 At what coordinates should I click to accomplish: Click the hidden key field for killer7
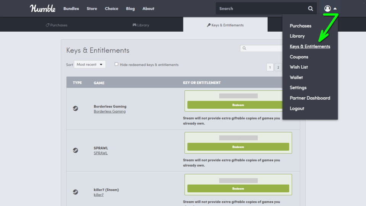click(238, 180)
